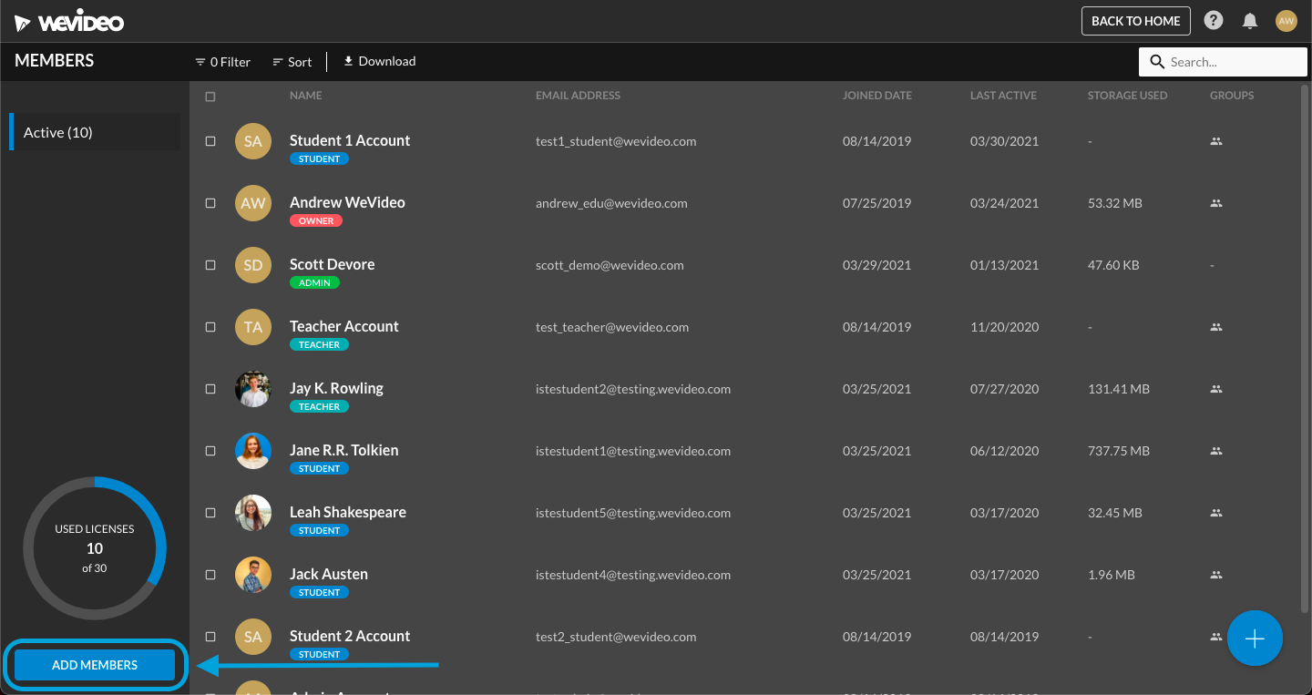1312x695 pixels.
Task: Select Student 2 Account checkbox
Action: (x=210, y=637)
